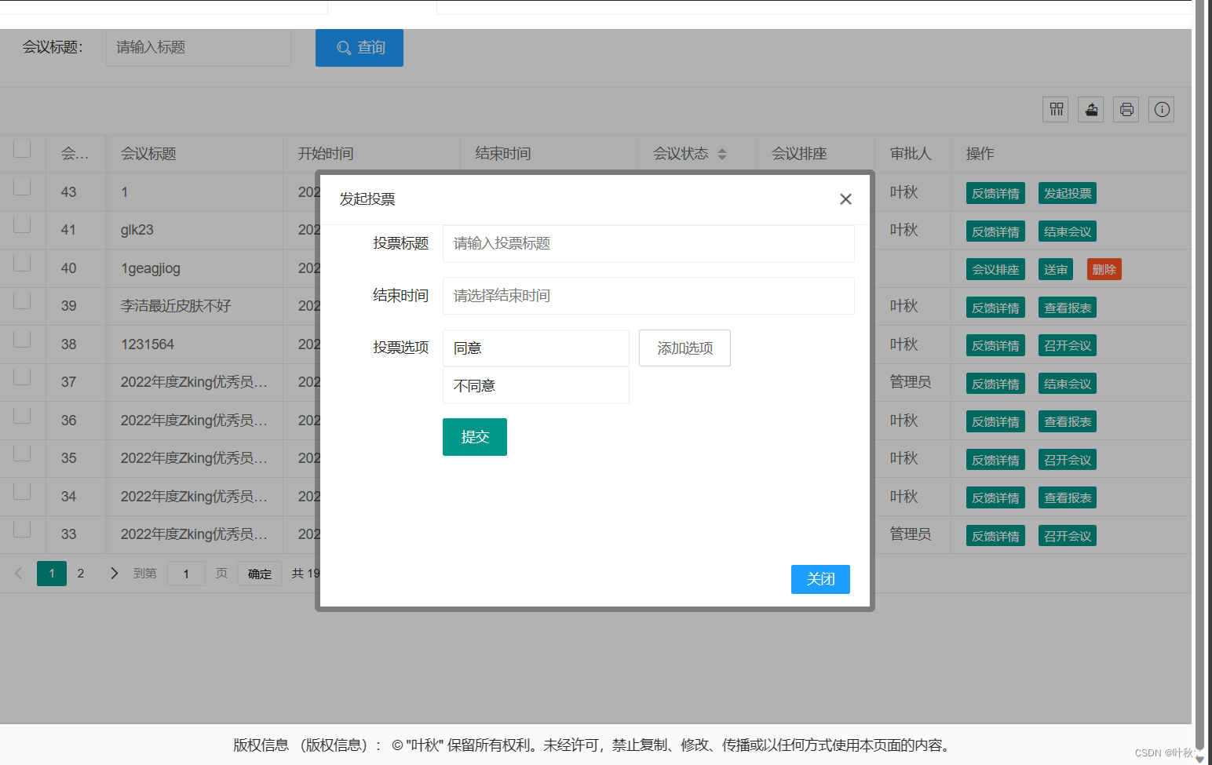Focus the page jump number input

click(186, 574)
